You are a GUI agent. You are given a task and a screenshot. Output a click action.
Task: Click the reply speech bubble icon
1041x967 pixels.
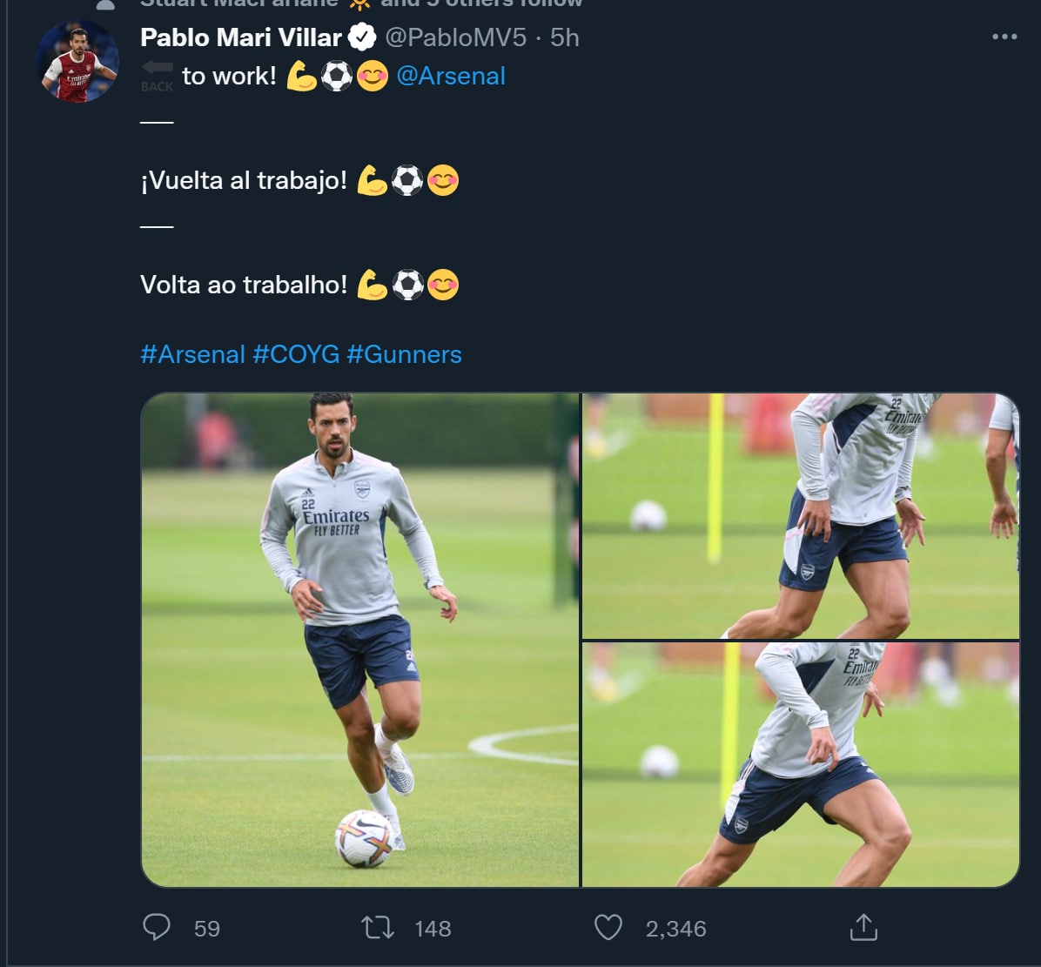[157, 927]
